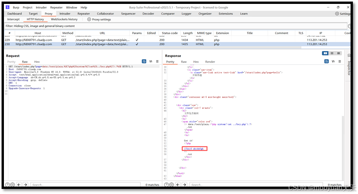Sort history by Method column header
Viewport: 358px width, 194px height.
pos(68,33)
